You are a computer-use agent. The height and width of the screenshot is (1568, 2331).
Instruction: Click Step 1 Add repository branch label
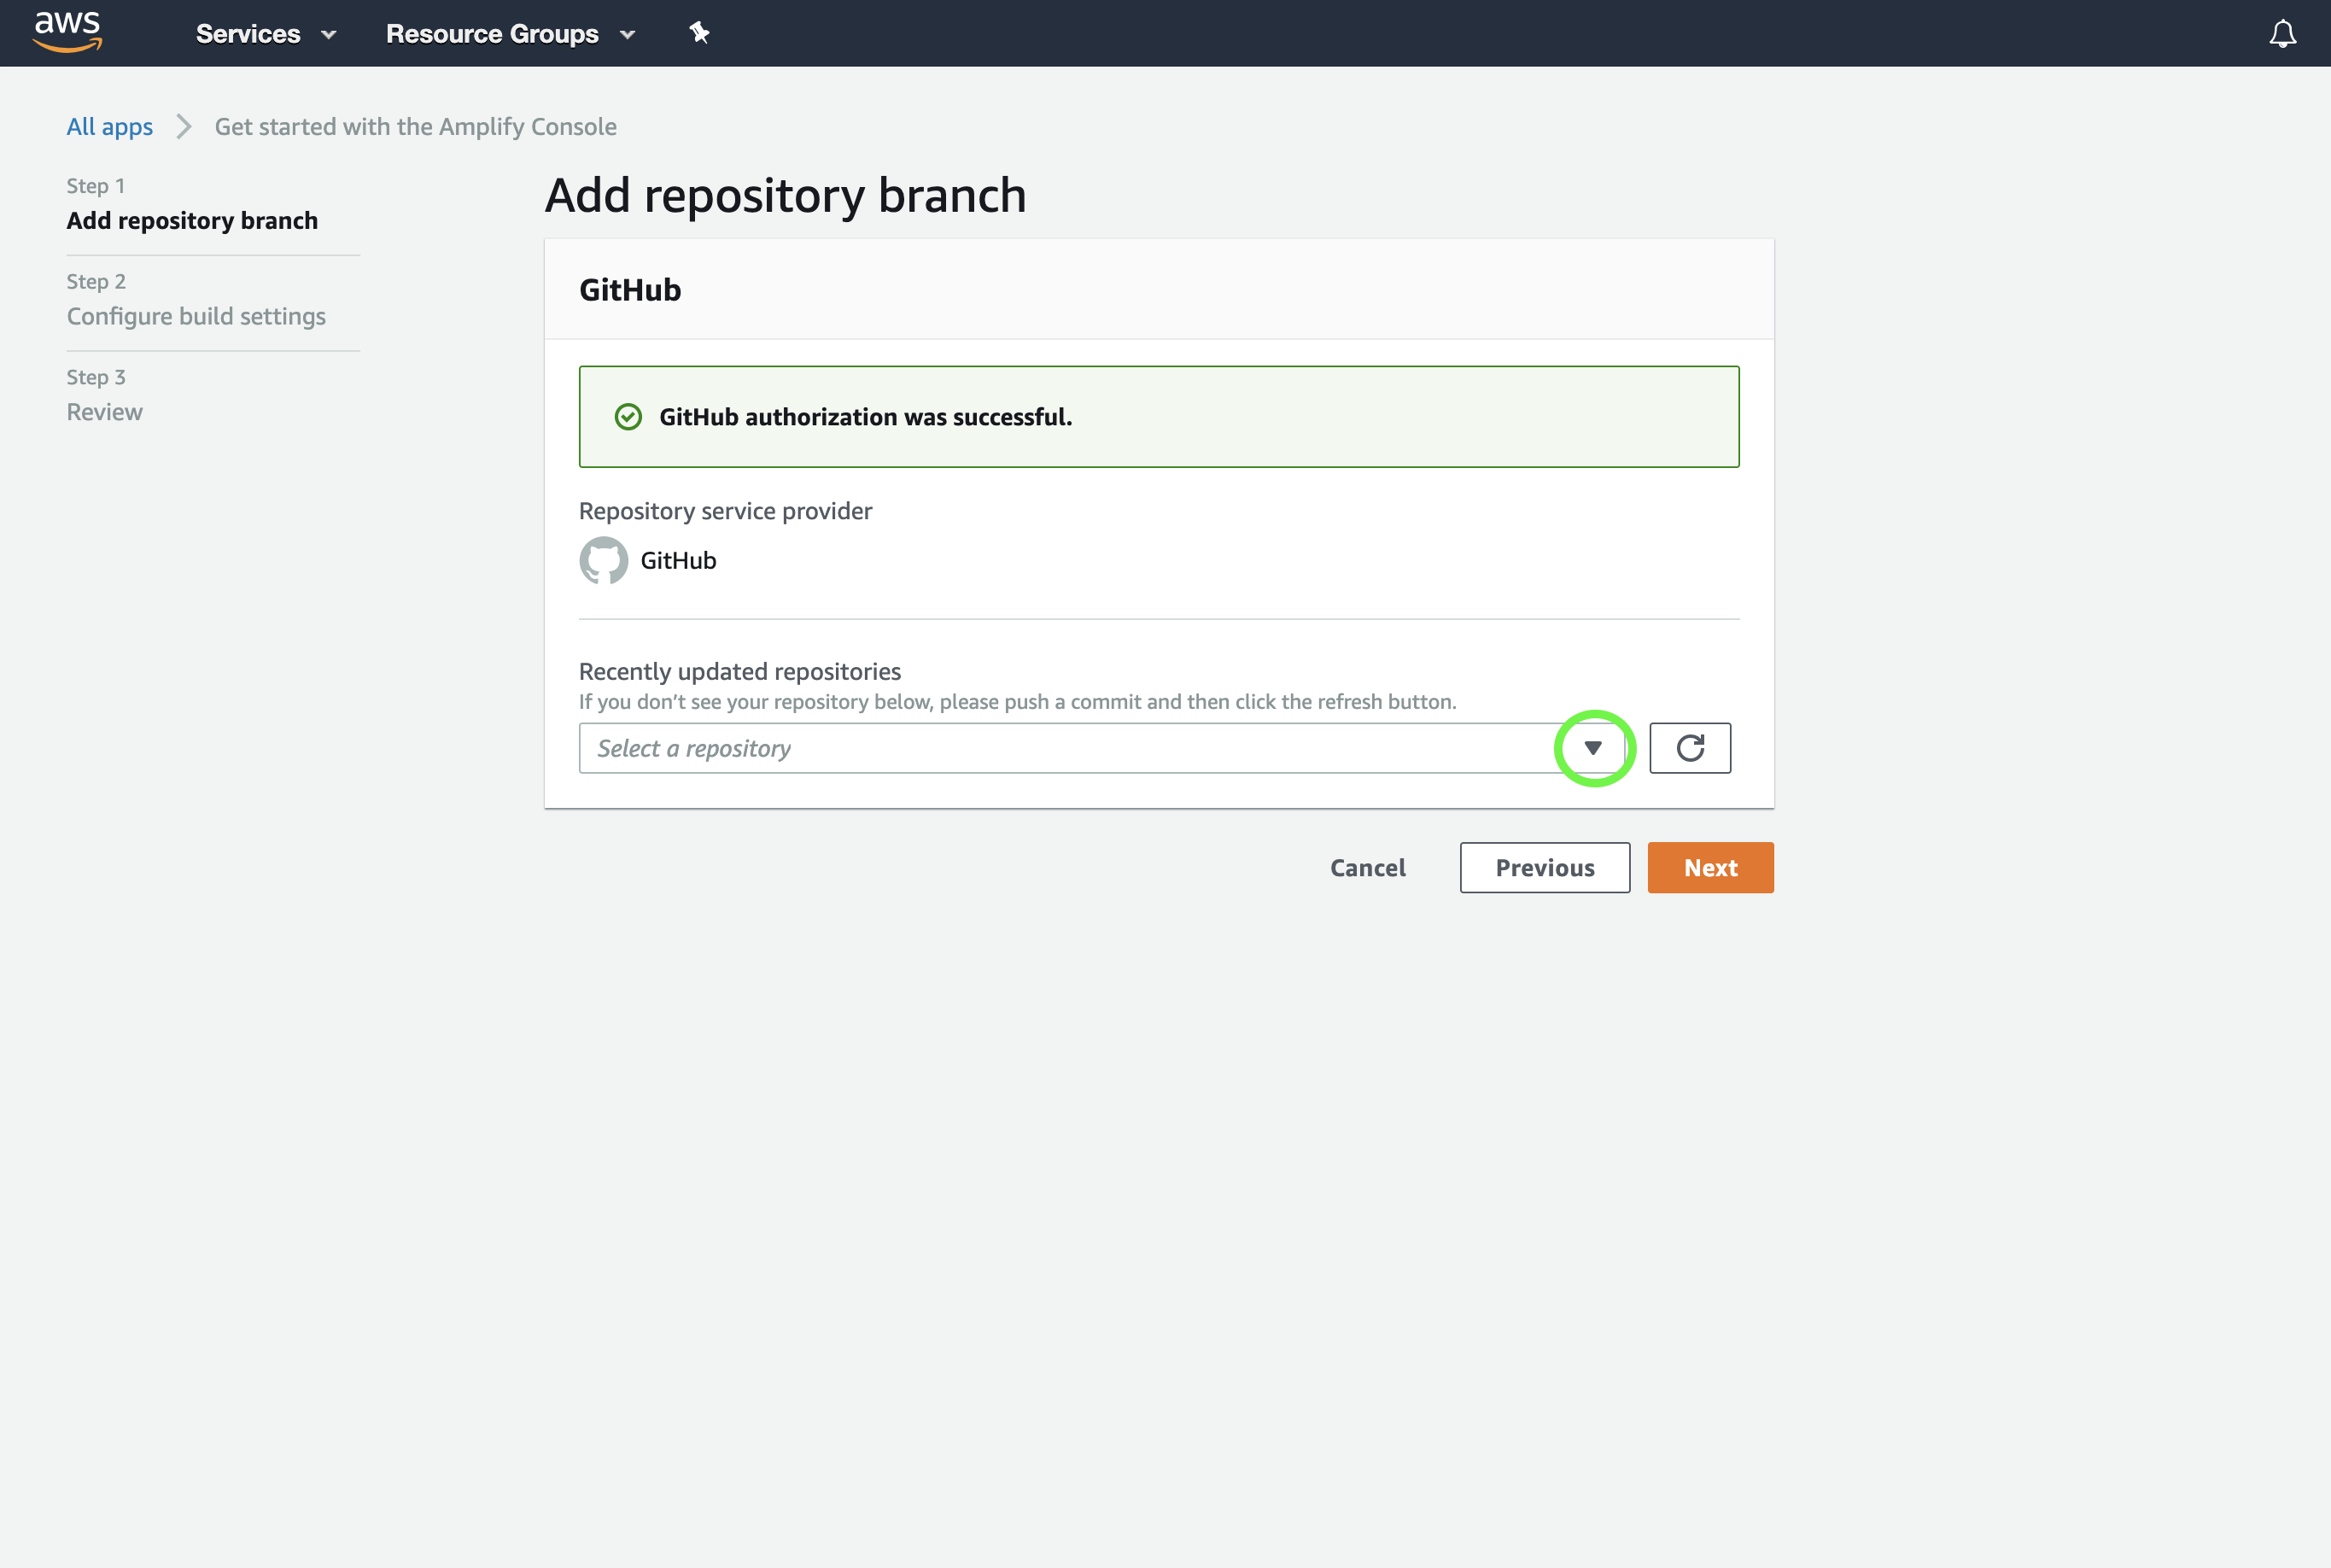click(x=192, y=220)
